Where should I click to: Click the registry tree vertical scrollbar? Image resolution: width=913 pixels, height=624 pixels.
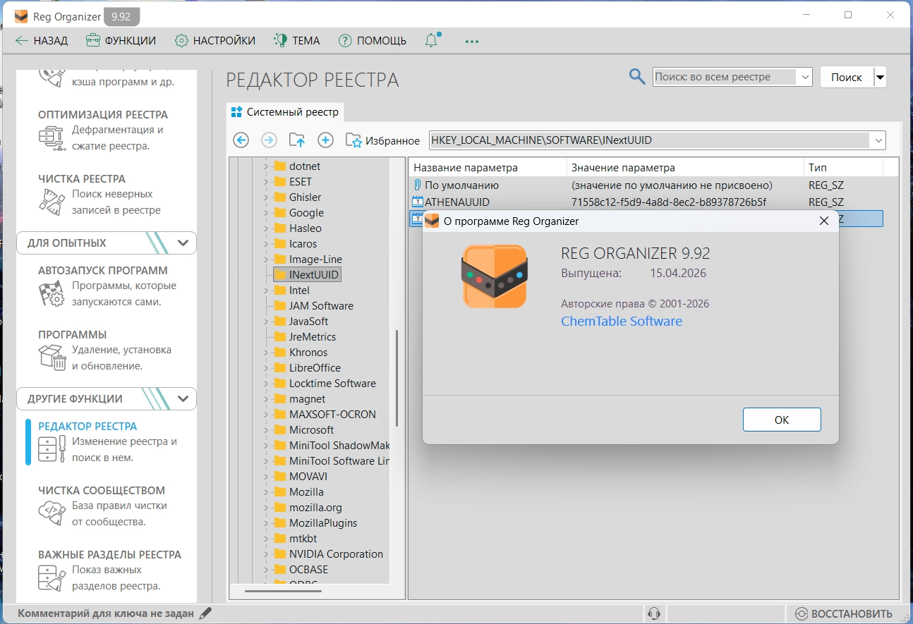(397, 378)
